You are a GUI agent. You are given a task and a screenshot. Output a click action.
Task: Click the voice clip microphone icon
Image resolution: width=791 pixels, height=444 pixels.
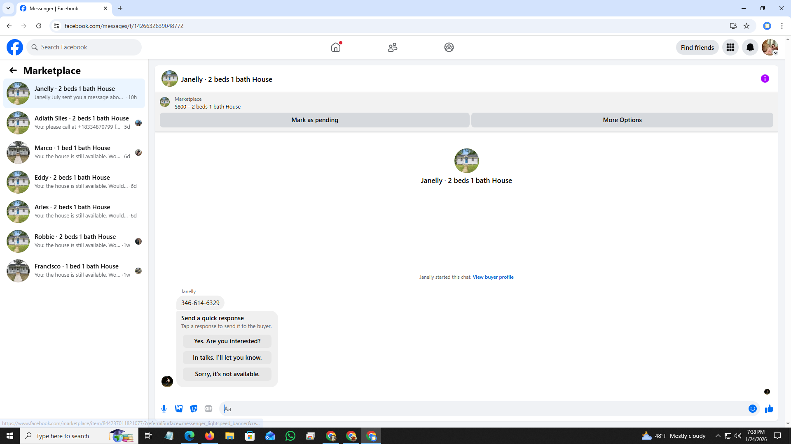(x=164, y=409)
